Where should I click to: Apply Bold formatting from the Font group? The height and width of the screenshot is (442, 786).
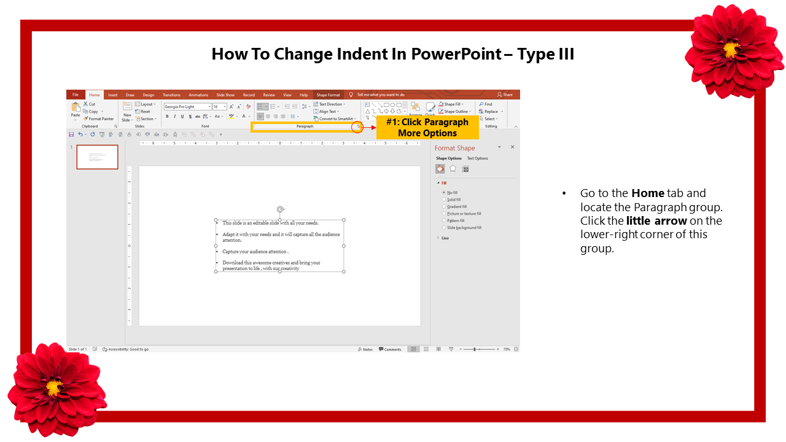pyautogui.click(x=167, y=116)
